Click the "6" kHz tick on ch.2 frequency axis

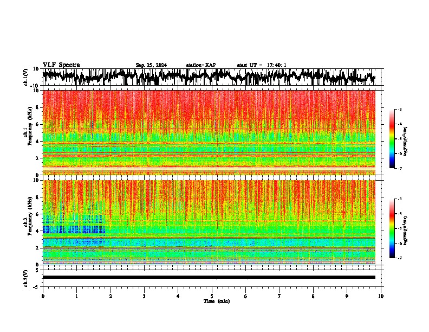pos(37,214)
